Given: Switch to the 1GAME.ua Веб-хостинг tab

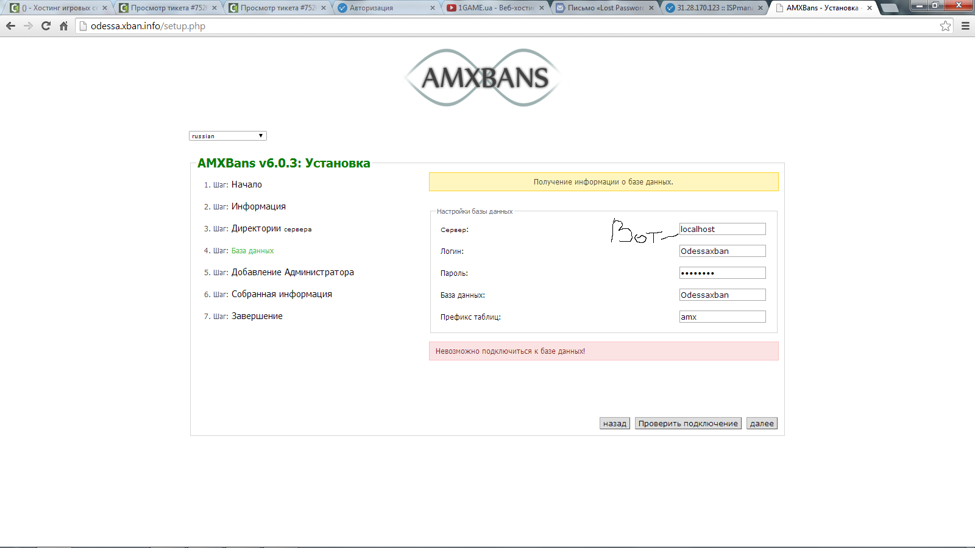Looking at the screenshot, I should pos(495,8).
